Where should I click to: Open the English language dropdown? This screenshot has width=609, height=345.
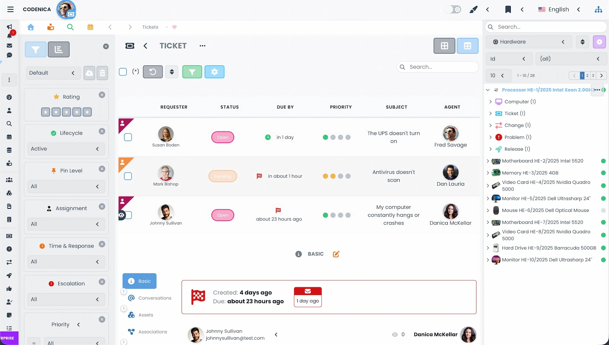point(559,10)
